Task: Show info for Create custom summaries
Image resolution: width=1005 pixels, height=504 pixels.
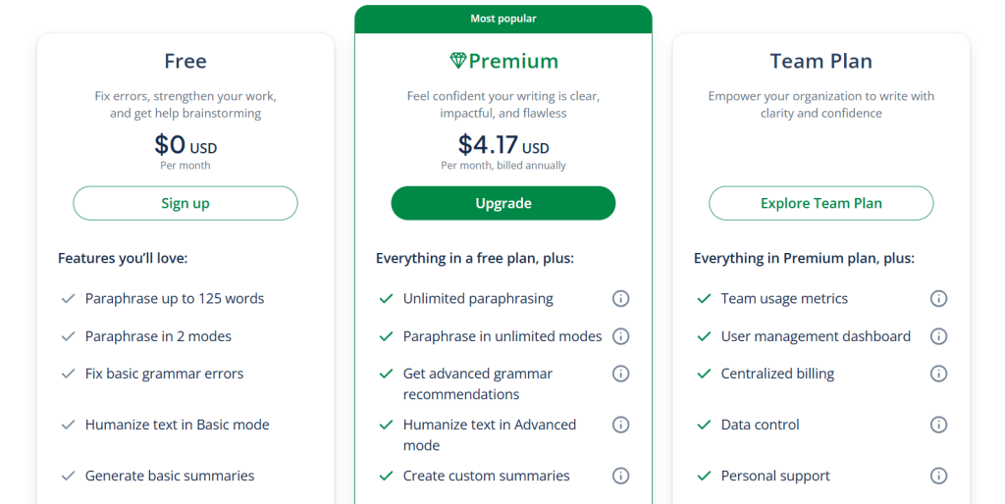Action: click(x=620, y=476)
